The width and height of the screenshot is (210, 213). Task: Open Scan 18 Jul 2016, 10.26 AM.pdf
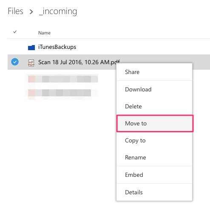[x=79, y=62]
